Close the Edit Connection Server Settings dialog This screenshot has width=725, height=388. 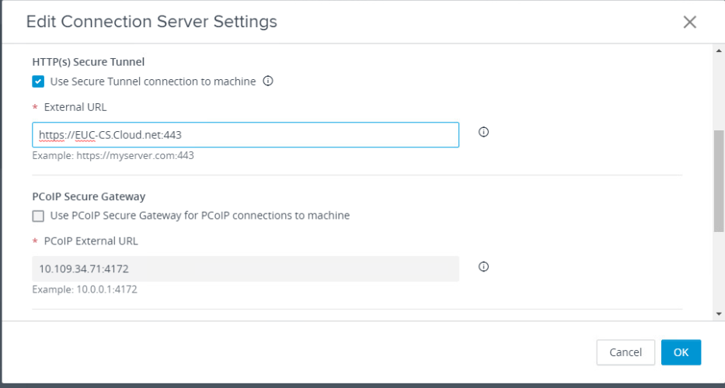click(689, 22)
